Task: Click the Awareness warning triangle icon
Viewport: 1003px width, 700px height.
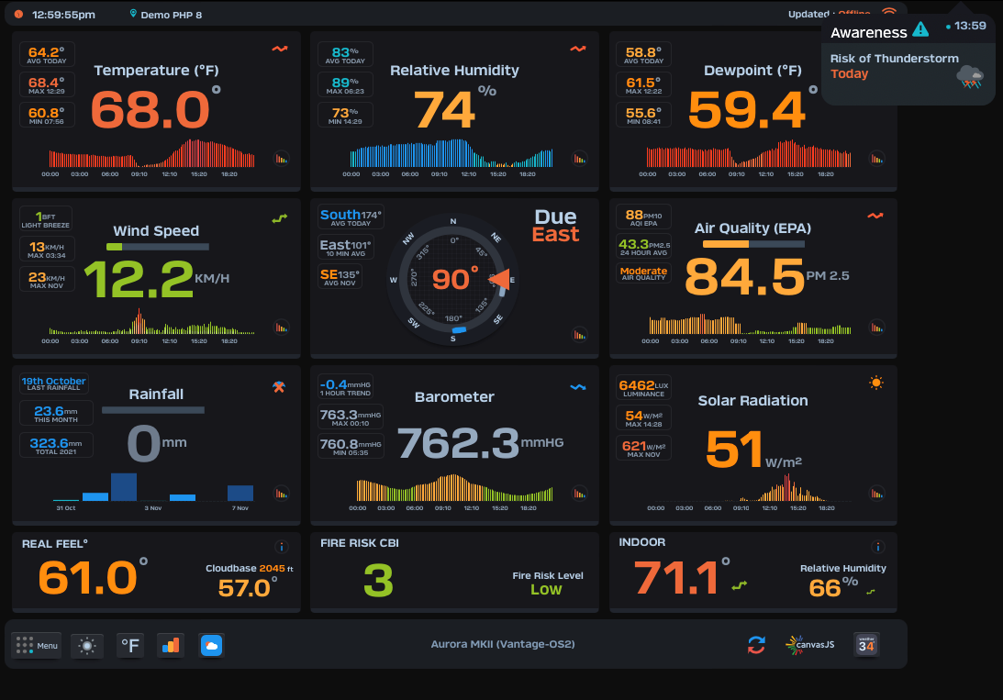Action: click(x=920, y=29)
